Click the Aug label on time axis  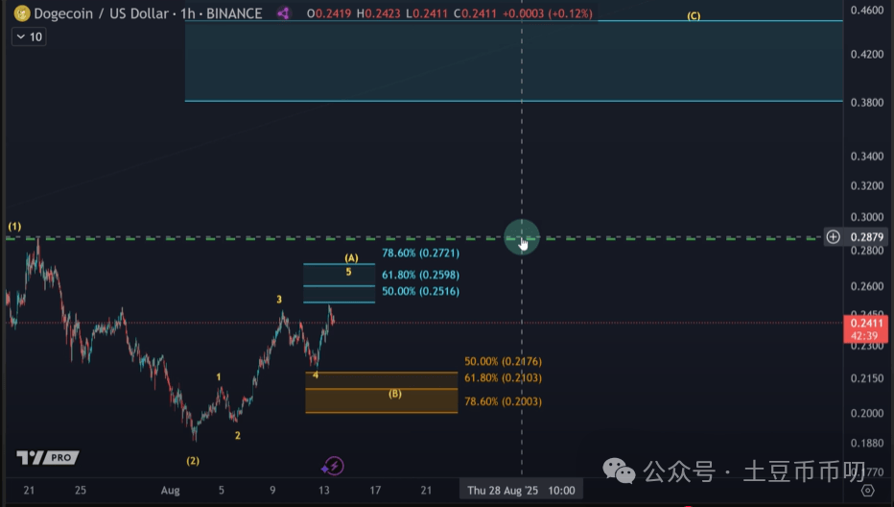(x=170, y=491)
